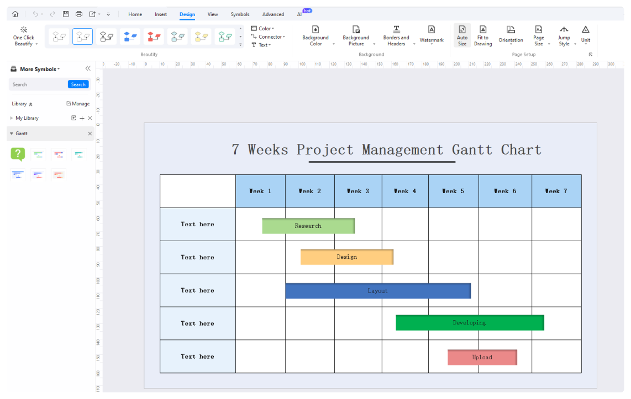This screenshot has height=399, width=631.
Task: Open Borders and Headers
Action: point(396,36)
